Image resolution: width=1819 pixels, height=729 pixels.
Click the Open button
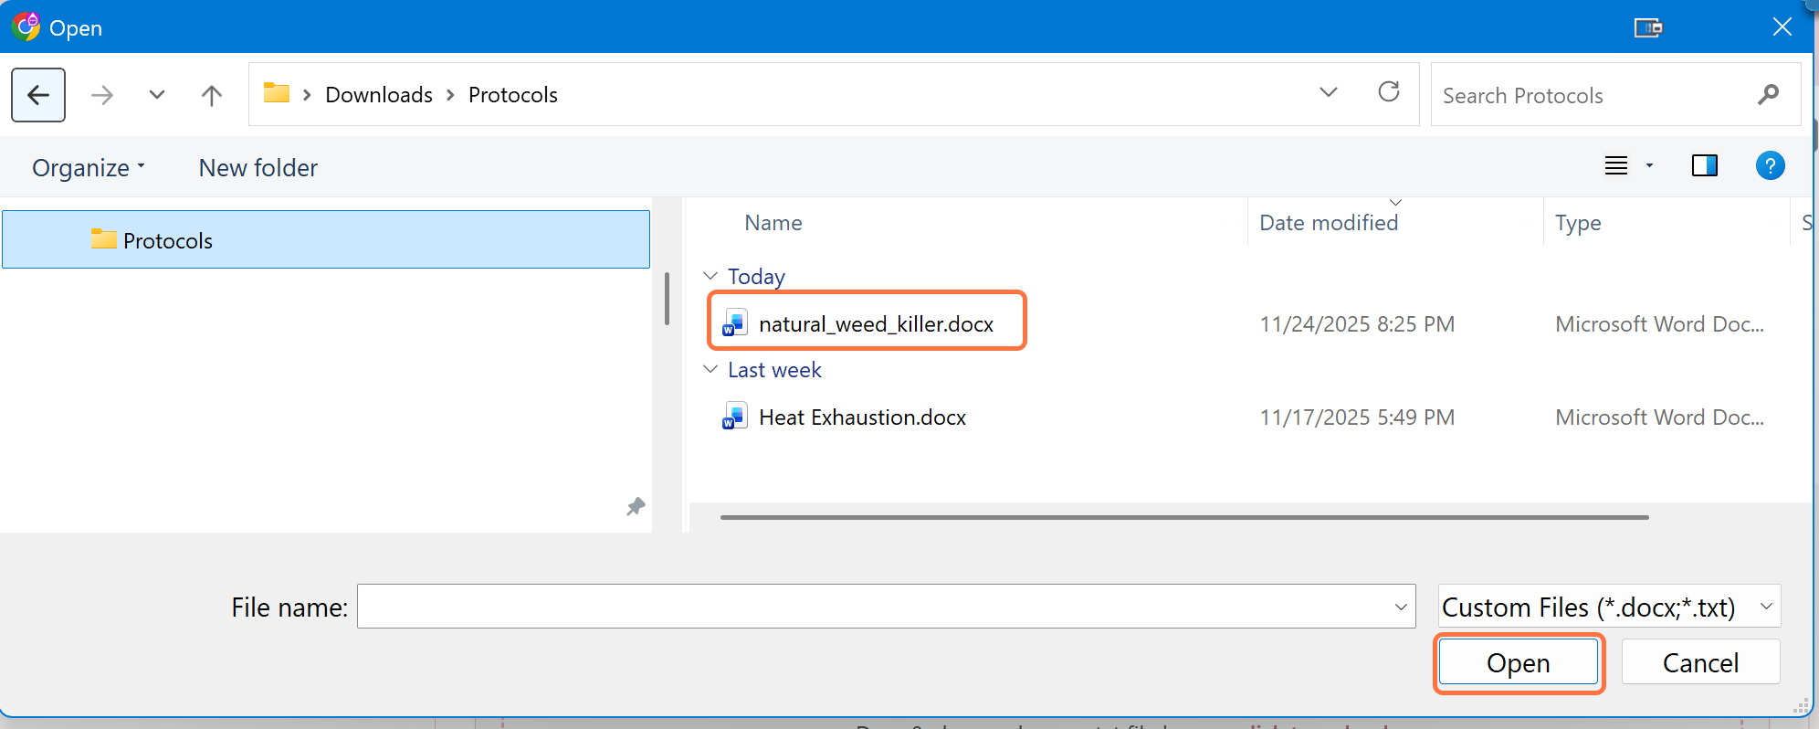(x=1518, y=662)
